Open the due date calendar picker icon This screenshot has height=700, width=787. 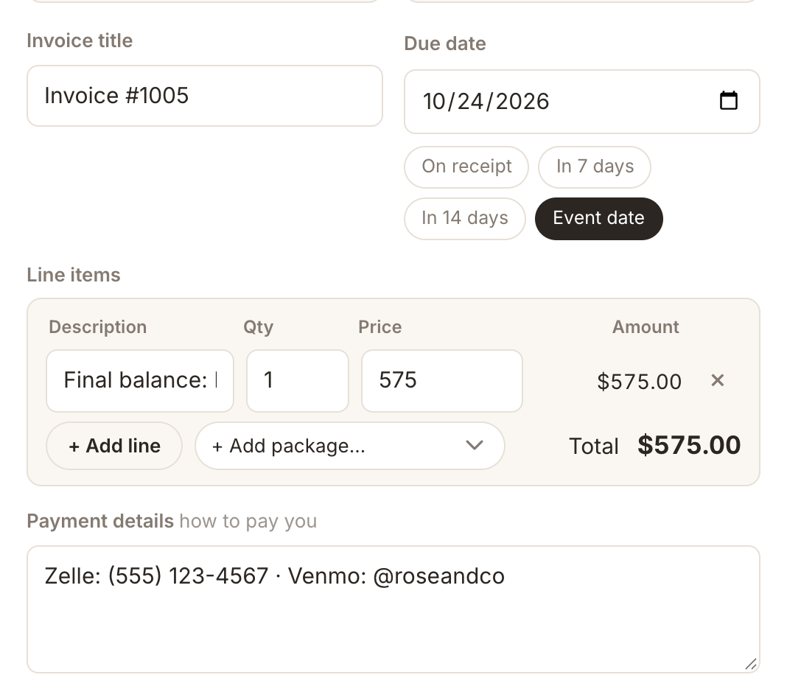728,100
